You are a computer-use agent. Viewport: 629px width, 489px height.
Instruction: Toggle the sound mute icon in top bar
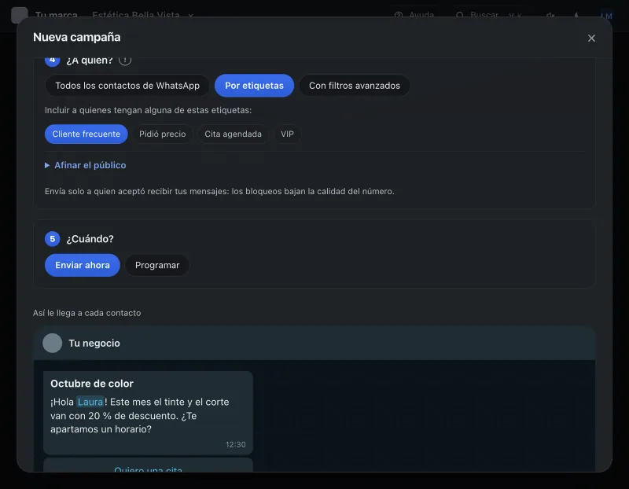tap(550, 15)
